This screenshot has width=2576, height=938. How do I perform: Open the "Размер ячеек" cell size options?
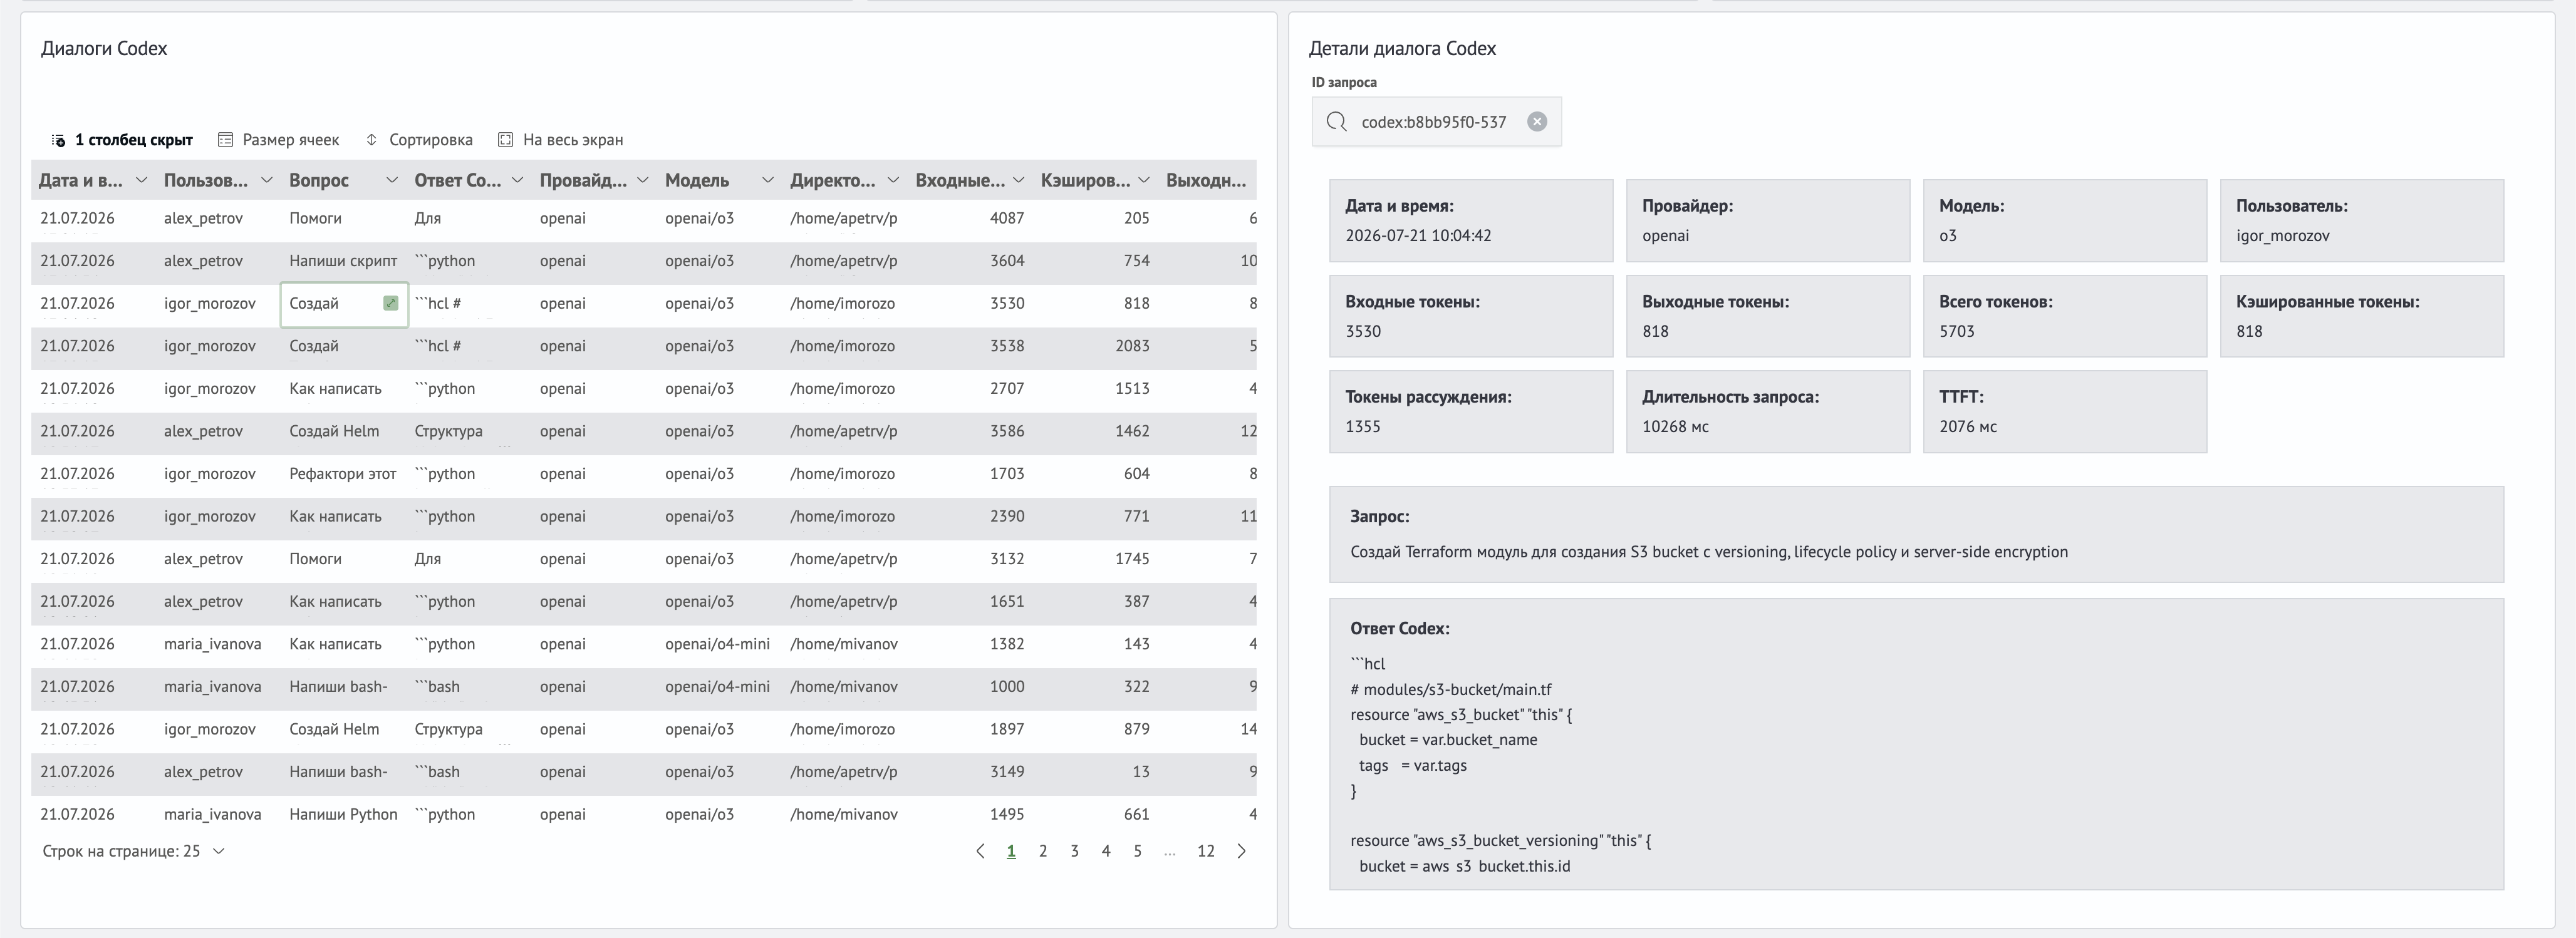[279, 140]
